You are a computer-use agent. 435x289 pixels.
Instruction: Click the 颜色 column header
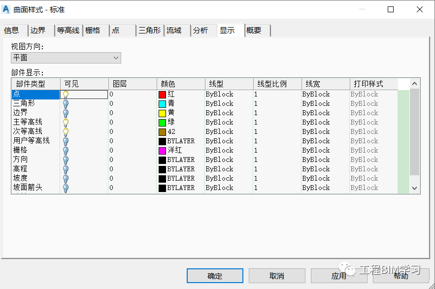click(181, 84)
